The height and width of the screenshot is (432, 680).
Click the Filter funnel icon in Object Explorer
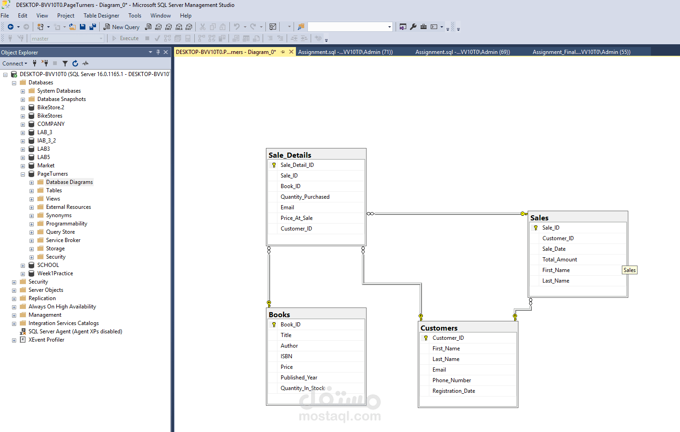[65, 63]
